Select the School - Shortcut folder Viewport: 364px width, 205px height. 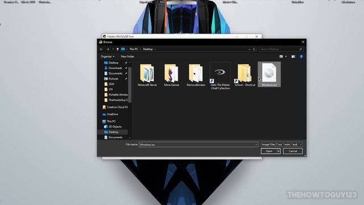pyautogui.click(x=245, y=75)
